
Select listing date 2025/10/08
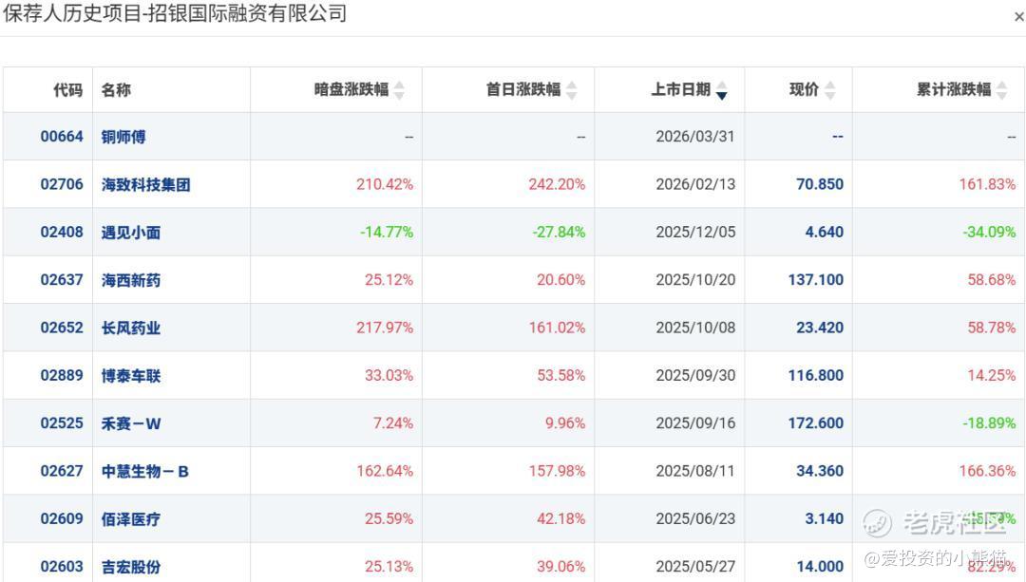[695, 328]
